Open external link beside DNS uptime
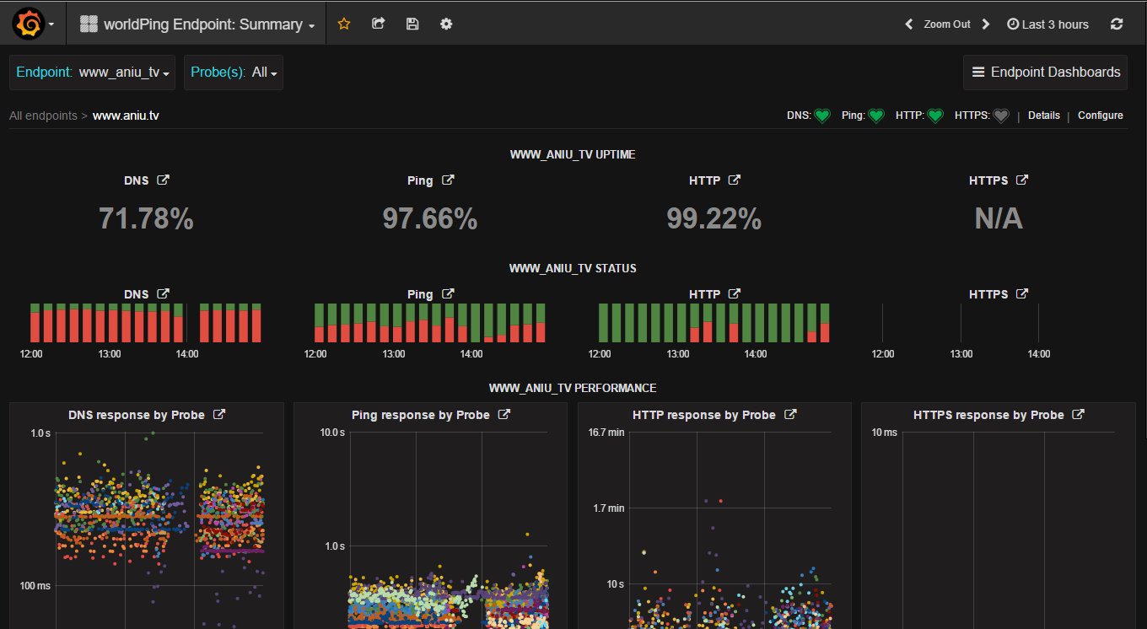Screen dimensions: 1147x629 point(164,180)
